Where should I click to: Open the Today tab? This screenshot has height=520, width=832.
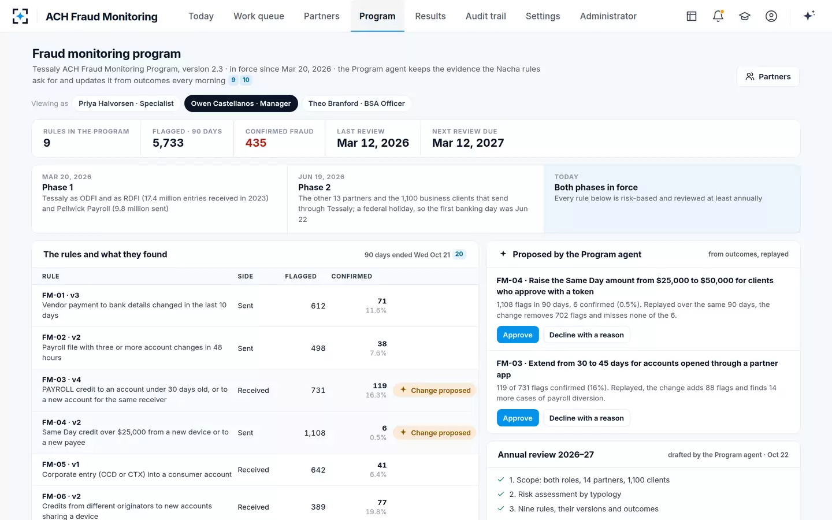click(x=201, y=16)
